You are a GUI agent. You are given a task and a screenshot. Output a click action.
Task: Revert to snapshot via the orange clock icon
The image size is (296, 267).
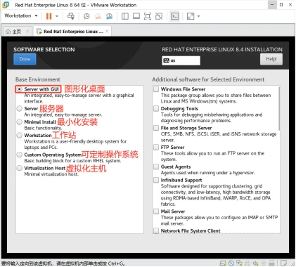[x=98, y=16]
